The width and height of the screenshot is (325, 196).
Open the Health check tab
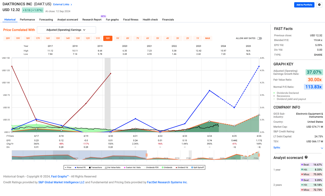click(150, 20)
